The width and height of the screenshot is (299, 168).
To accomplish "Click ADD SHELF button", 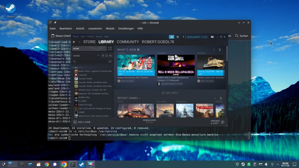I will 170,93.
